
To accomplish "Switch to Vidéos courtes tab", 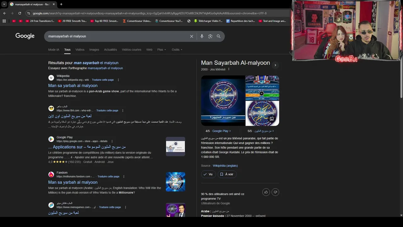I will point(132,49).
